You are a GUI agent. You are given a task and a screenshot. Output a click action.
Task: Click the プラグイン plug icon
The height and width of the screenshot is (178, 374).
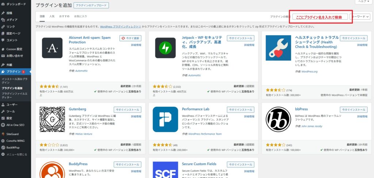(3, 72)
